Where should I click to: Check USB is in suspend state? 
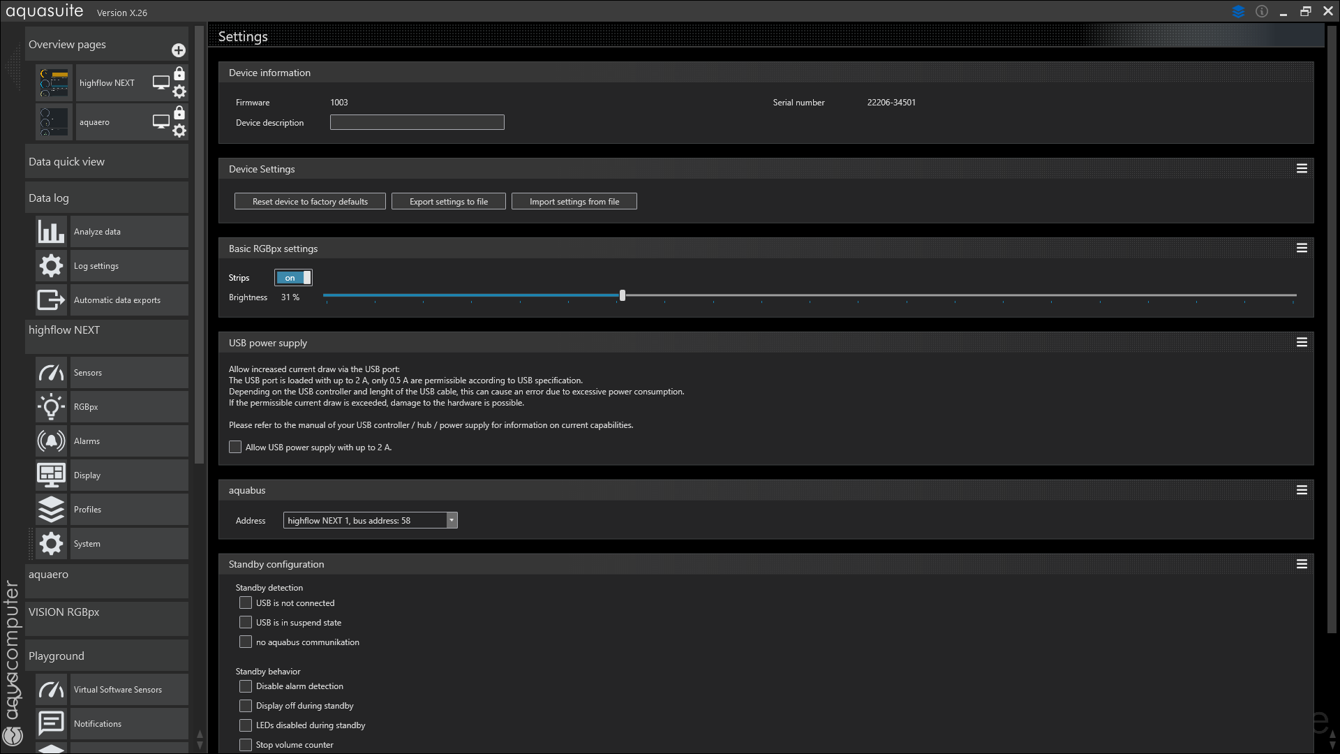pyautogui.click(x=246, y=623)
